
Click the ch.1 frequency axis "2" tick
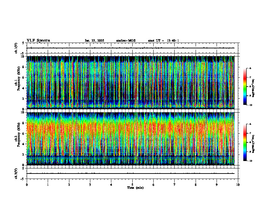(x=23, y=99)
